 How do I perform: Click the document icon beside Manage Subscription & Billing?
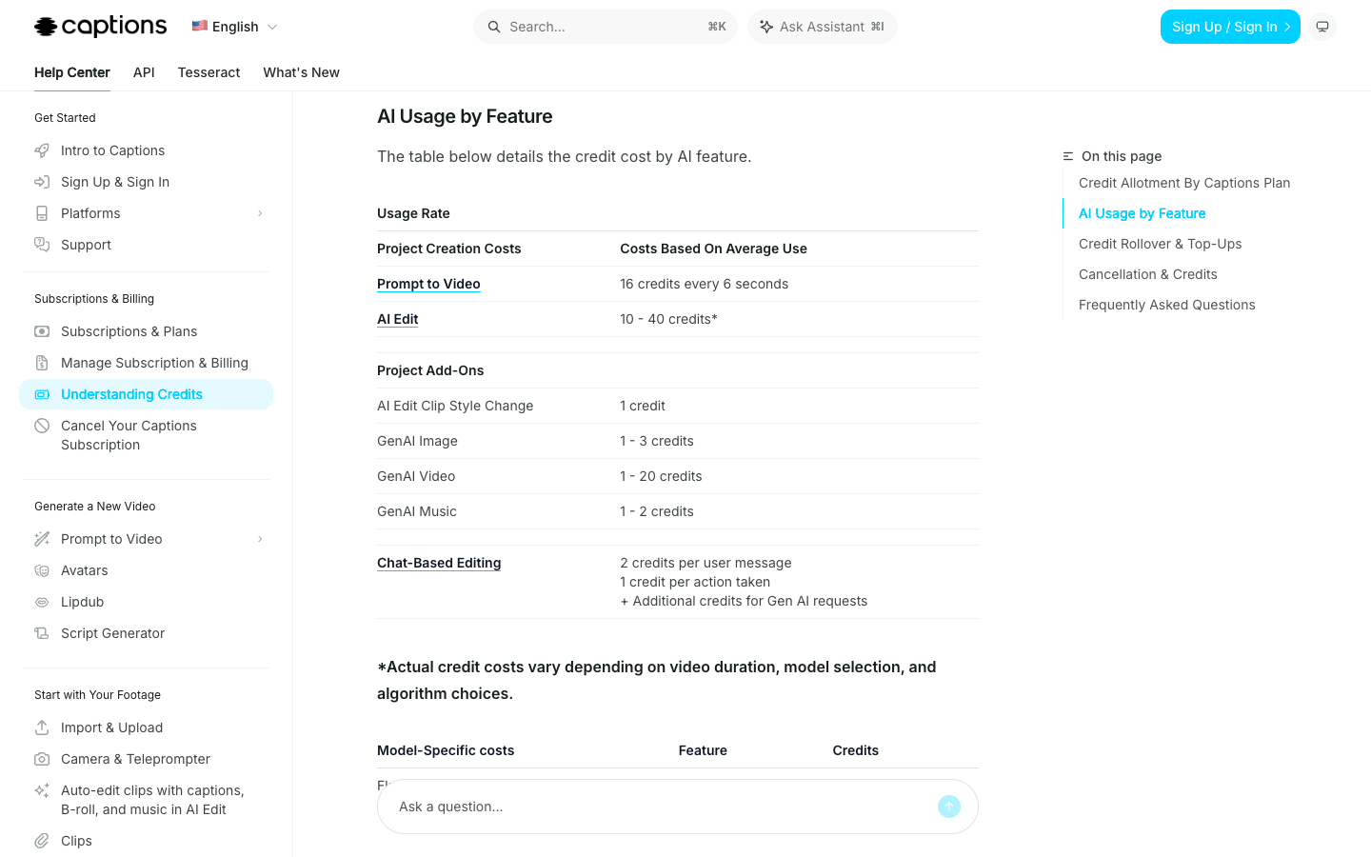coord(42,363)
